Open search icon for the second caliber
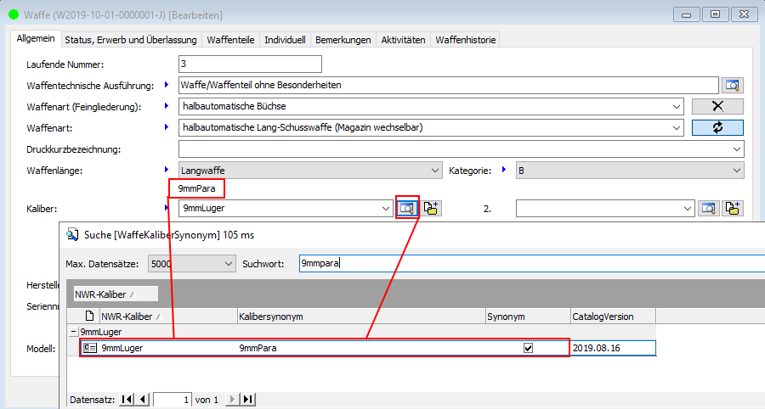Viewport: 765px width, 409px height. click(x=708, y=208)
